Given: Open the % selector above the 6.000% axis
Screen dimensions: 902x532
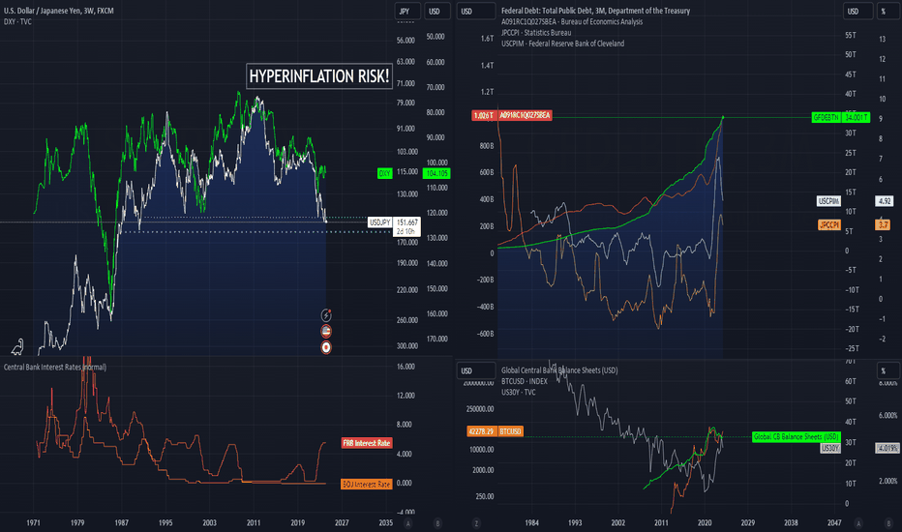Looking at the screenshot, I should 889,371.
